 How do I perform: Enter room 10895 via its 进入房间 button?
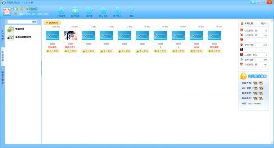(x=70, y=51)
